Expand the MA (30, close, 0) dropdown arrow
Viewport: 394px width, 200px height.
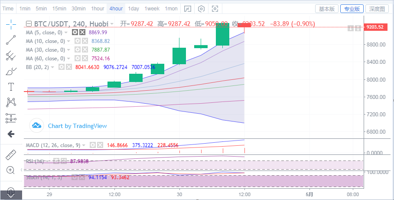pyautogui.click(x=69, y=50)
